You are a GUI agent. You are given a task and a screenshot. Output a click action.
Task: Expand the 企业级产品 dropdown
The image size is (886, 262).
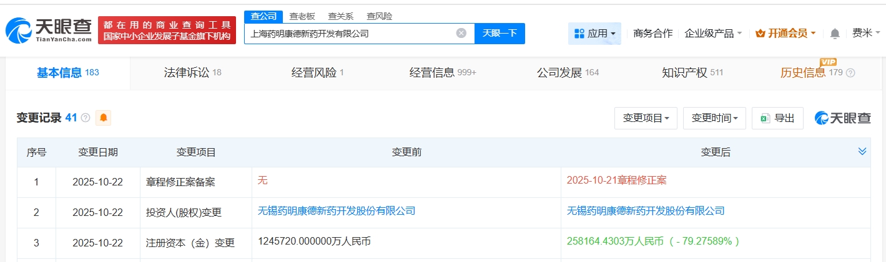[x=713, y=34]
